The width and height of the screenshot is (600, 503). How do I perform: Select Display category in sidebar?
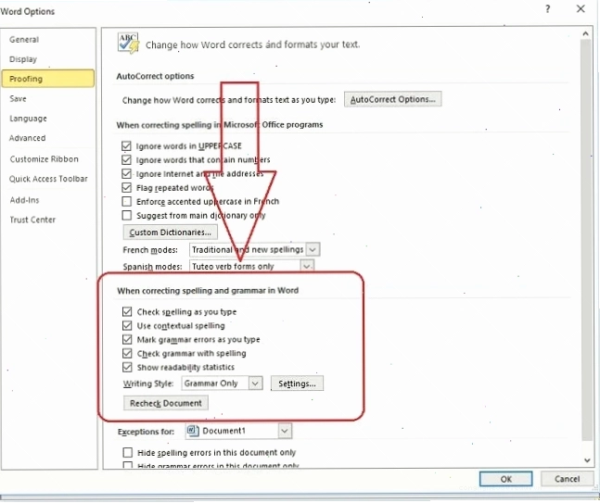23,59
